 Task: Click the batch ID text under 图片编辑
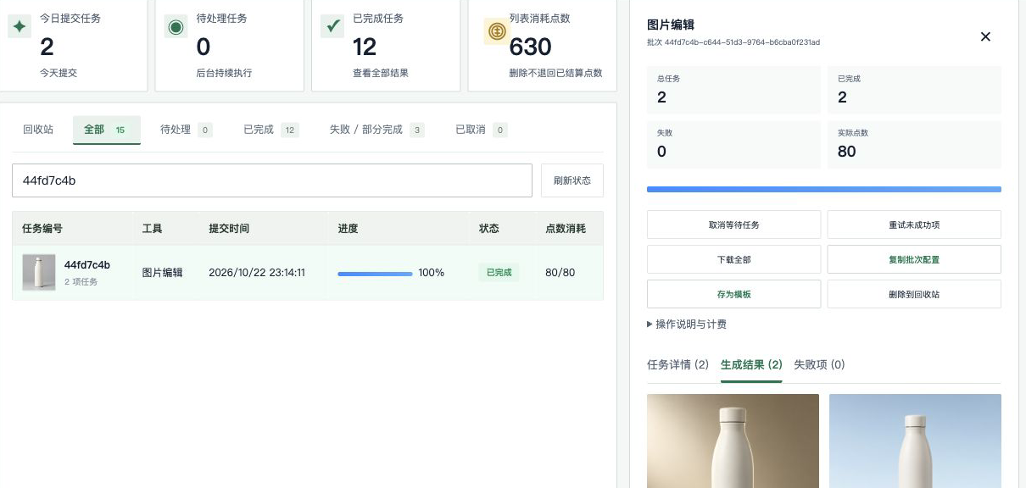coord(733,42)
